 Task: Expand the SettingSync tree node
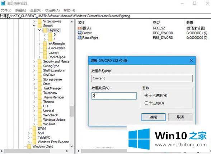tap(34, 66)
